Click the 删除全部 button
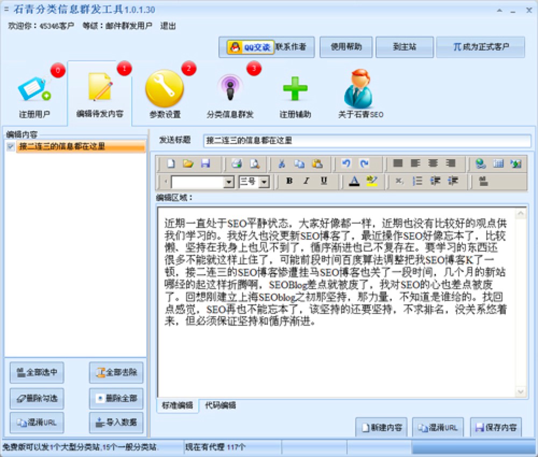 pos(116,398)
